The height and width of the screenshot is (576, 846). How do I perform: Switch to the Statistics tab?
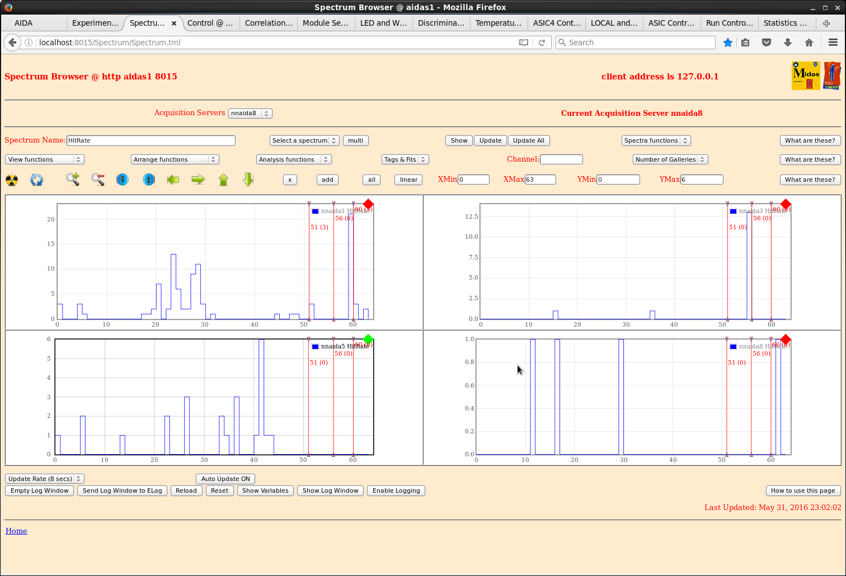point(787,23)
